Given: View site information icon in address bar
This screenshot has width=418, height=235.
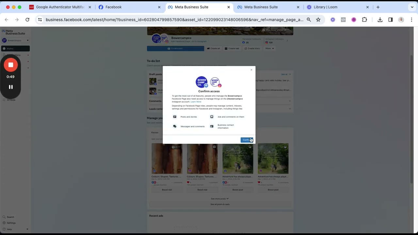Looking at the screenshot, I should click(40, 20).
